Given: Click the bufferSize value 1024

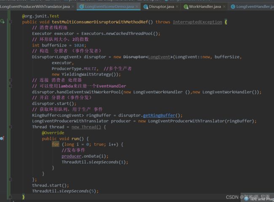Looking at the screenshot, I should pos(79,45).
